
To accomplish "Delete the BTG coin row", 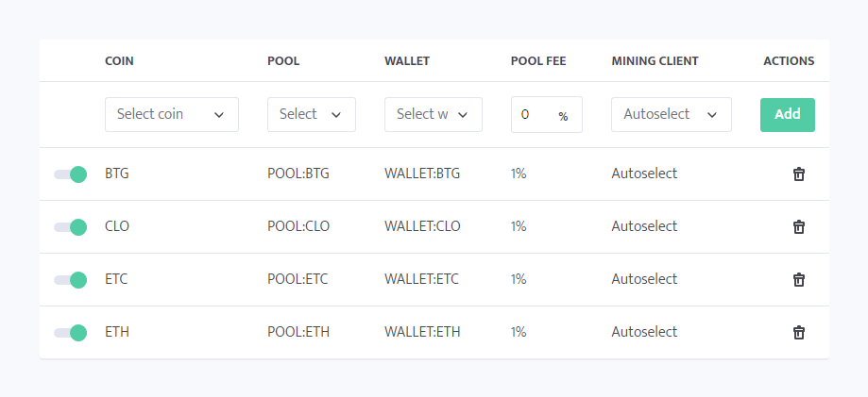I will click(798, 174).
